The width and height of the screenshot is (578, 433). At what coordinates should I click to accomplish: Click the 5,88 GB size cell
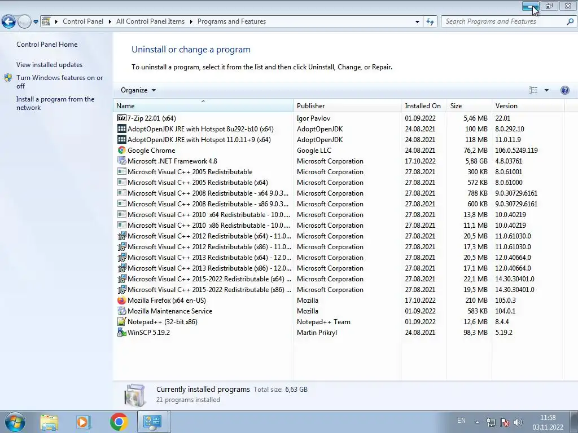pos(476,161)
